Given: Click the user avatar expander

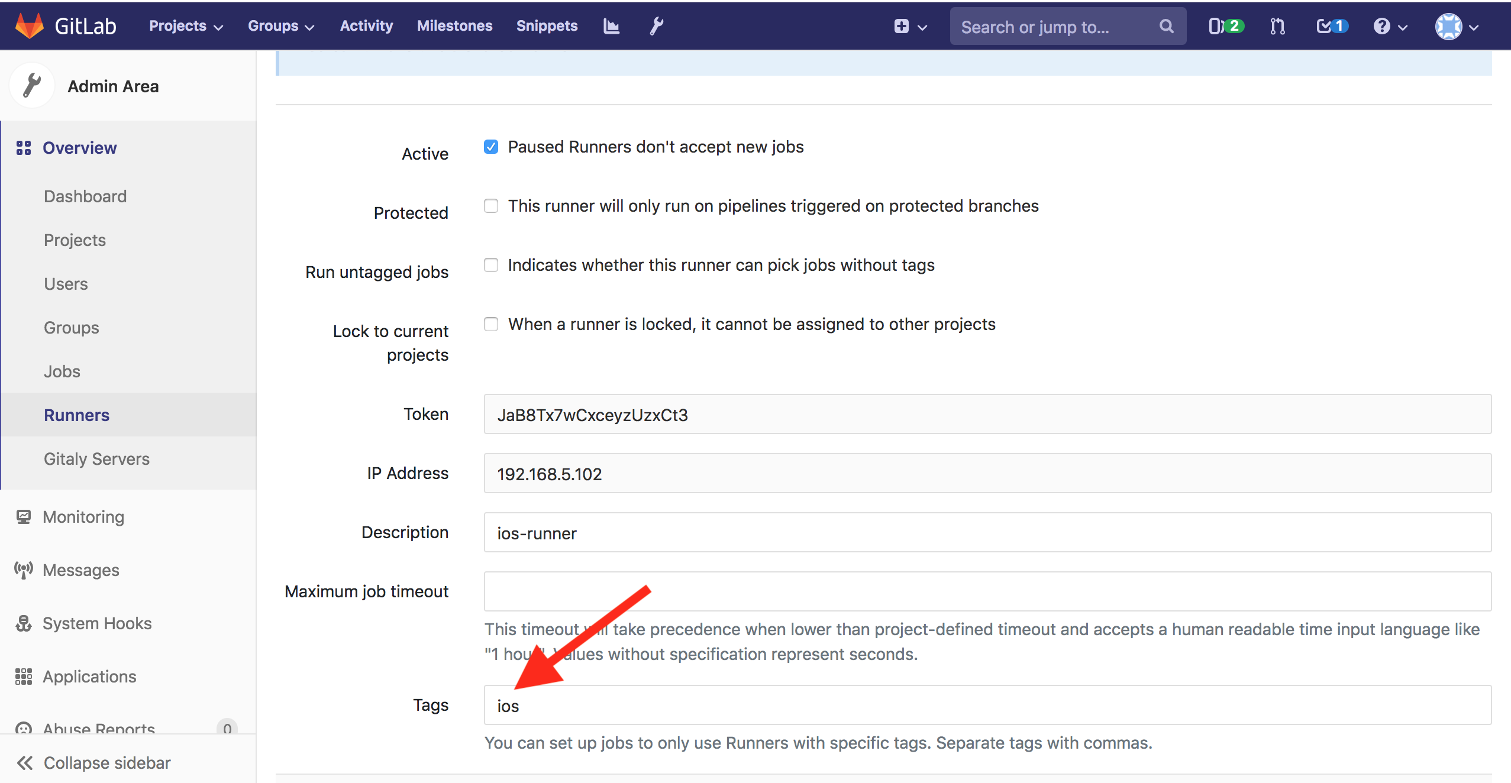Looking at the screenshot, I should click(1457, 26).
